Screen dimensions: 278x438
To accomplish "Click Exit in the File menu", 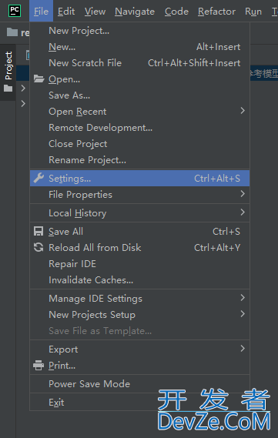I will coord(139,403).
